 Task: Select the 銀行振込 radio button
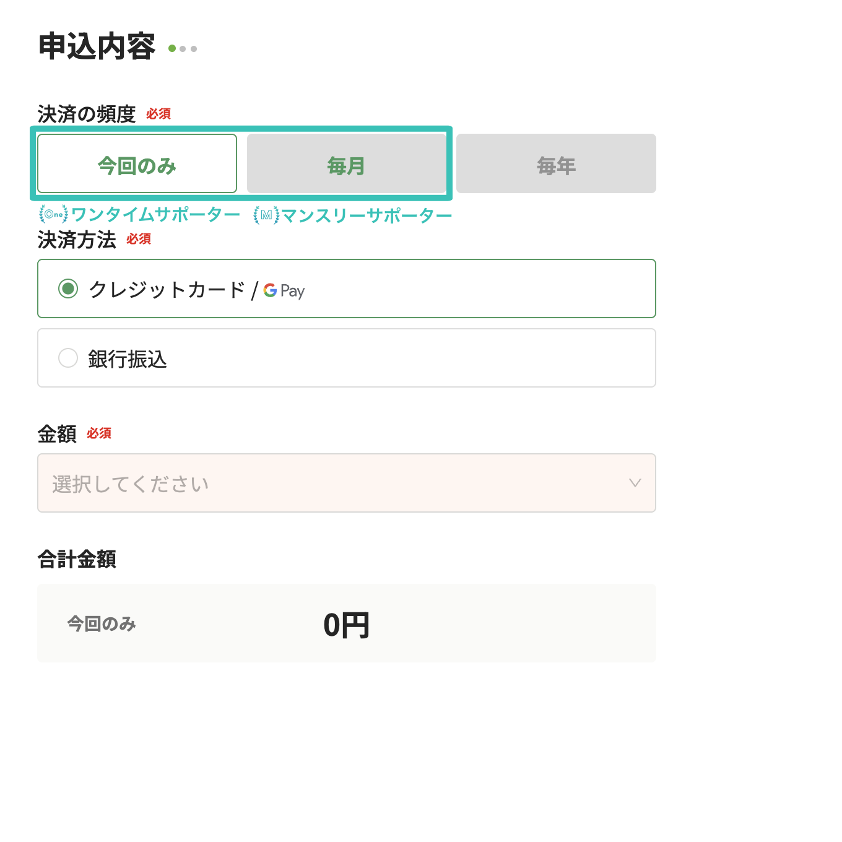[68, 358]
